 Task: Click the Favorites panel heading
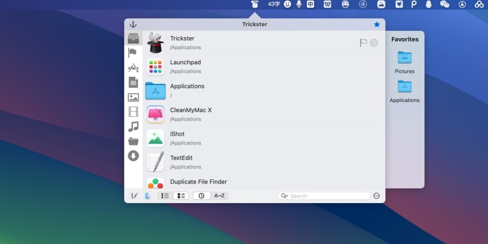[x=405, y=40]
